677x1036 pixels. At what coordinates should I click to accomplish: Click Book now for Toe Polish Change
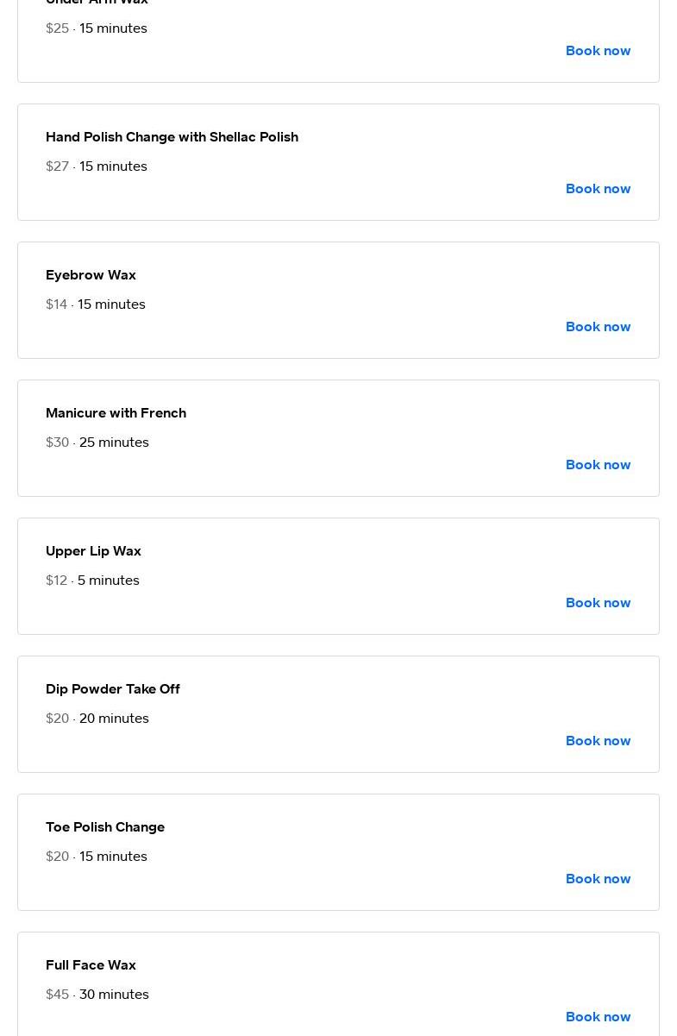point(598,879)
